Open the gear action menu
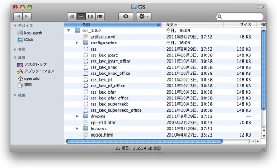This screenshot has width=277, height=168. (144, 16)
